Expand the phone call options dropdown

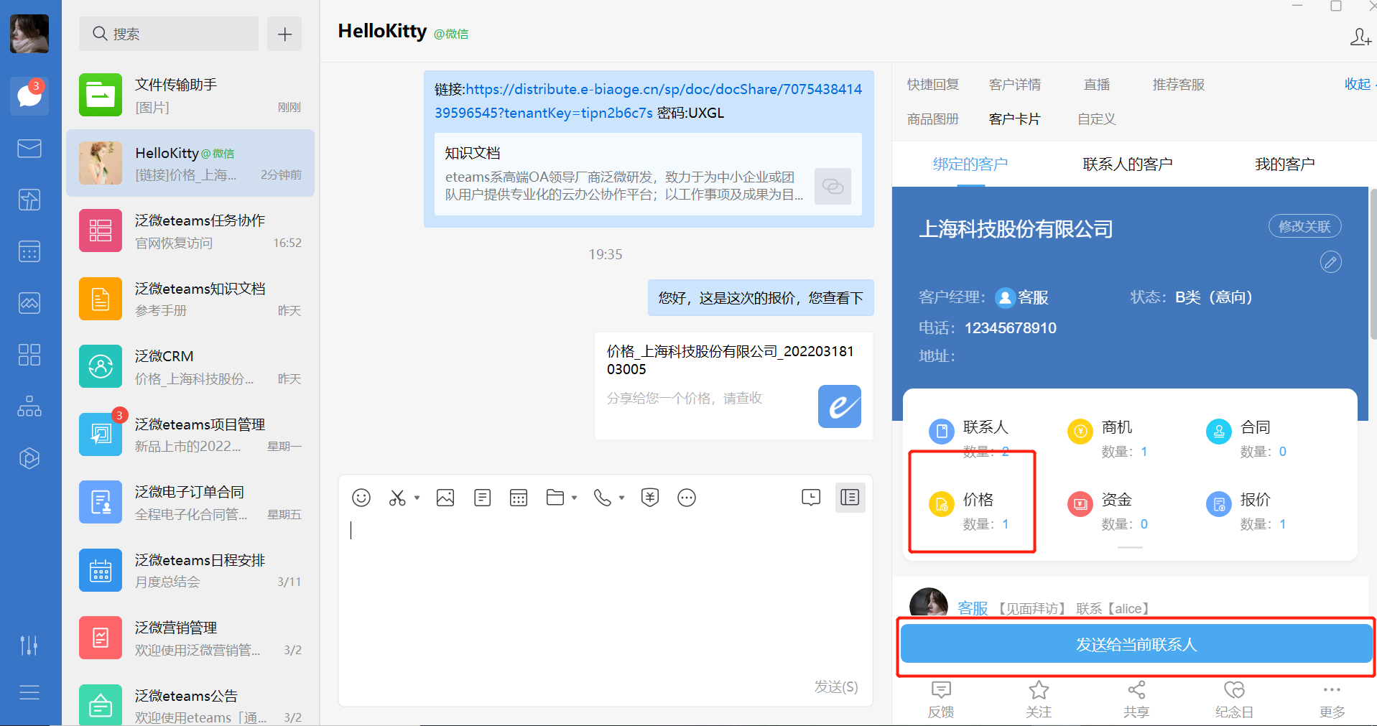tap(621, 497)
